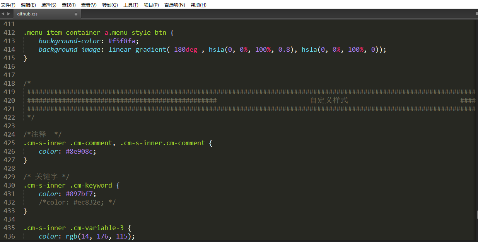Click background-image property on line 414
Viewport: 478px width, 242px height.
pos(70,50)
